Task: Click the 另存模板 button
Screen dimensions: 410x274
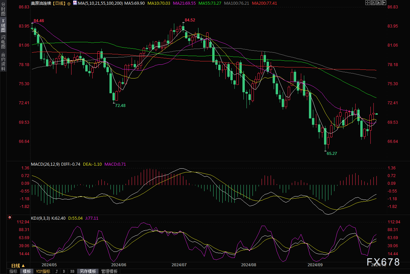Action: pos(88,271)
